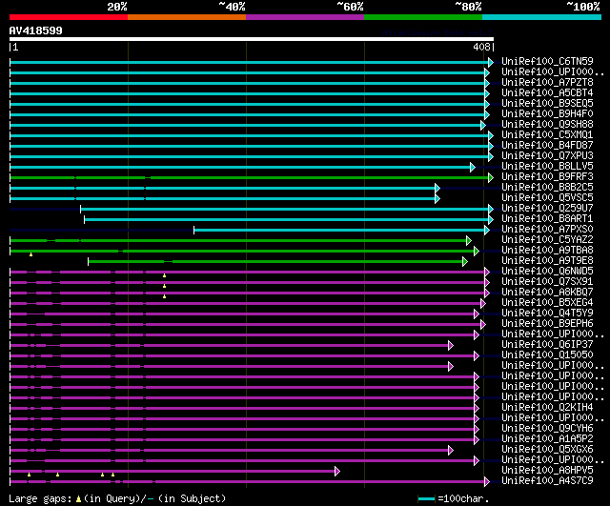Click the green arrowhead ending the A9T9E8 alignment
The width and height of the screenshot is (610, 506).
click(x=465, y=262)
